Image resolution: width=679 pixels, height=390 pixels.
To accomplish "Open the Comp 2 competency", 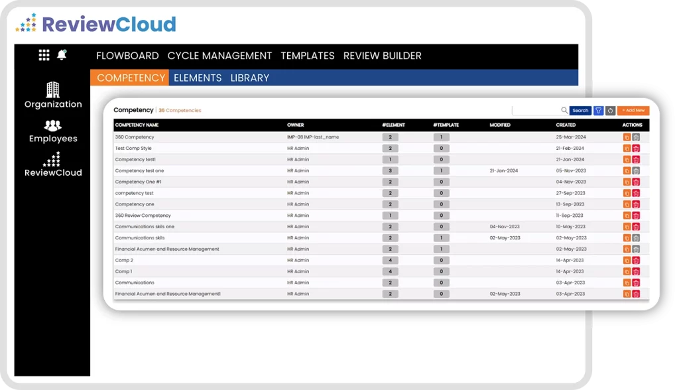I will 124,261.
